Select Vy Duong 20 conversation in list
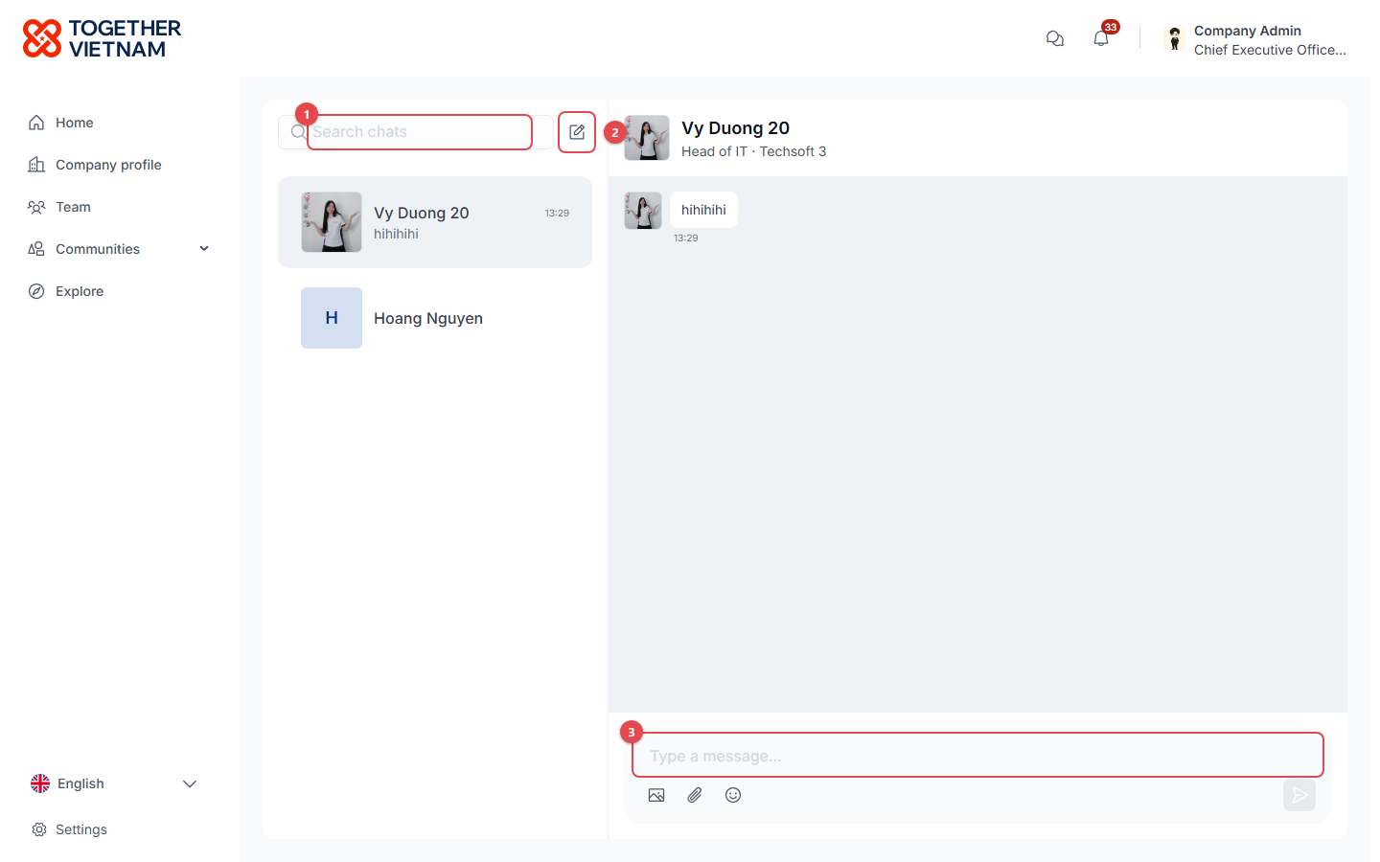This screenshot has height=862, width=1380. pyautogui.click(x=435, y=222)
